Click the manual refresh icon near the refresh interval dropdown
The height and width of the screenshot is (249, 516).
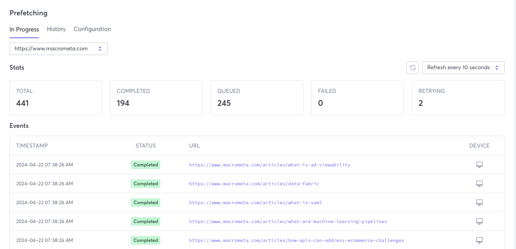412,67
